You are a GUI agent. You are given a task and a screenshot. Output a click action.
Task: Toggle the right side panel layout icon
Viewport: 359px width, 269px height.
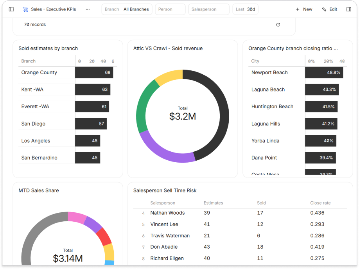point(348,9)
